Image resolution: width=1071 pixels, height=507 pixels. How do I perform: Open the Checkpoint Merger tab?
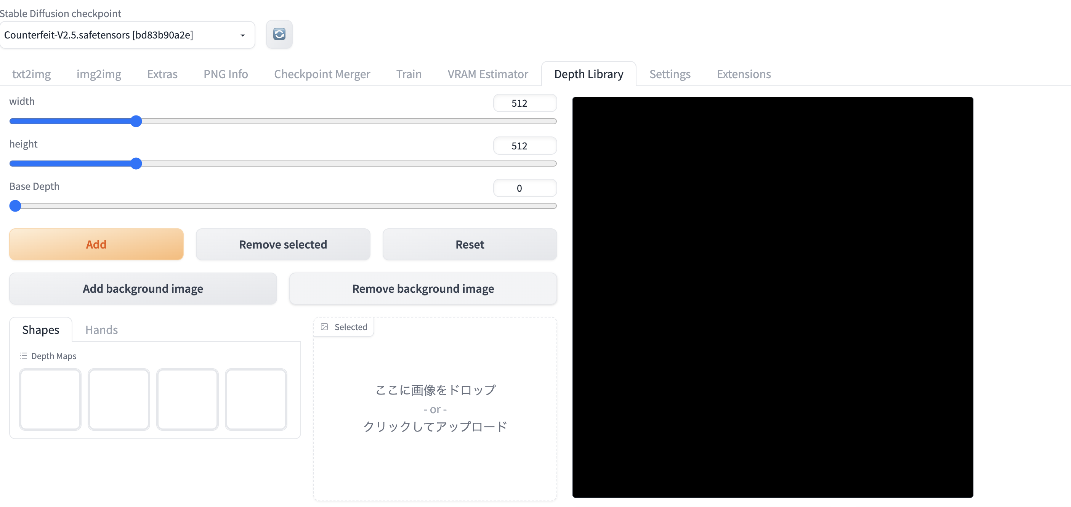click(x=322, y=74)
